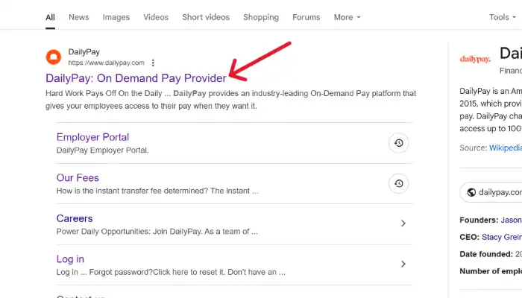Click the DailyPay site name above URL
522x298 pixels.
[x=84, y=52]
